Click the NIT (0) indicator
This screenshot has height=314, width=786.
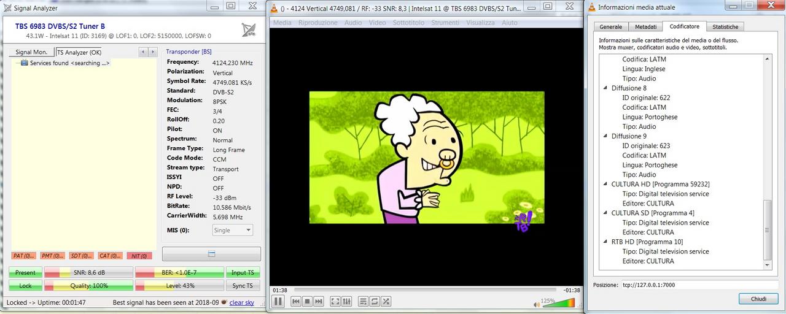click(140, 256)
